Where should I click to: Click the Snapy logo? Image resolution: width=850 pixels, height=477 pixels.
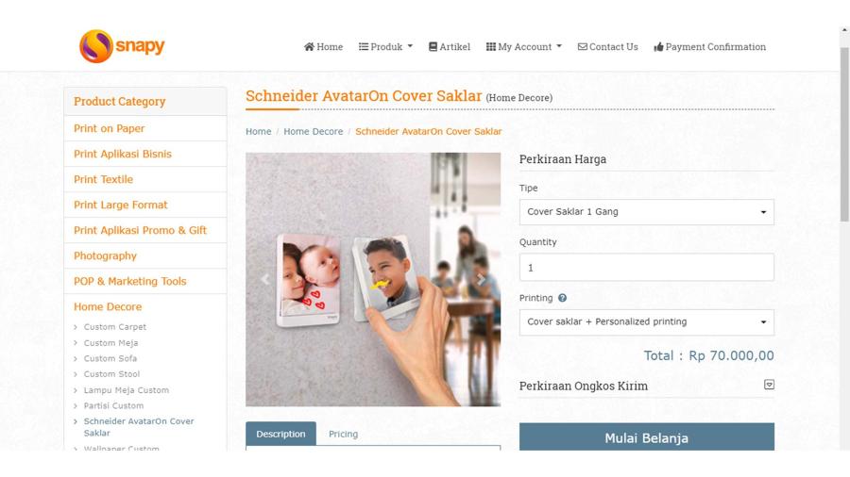point(122,46)
